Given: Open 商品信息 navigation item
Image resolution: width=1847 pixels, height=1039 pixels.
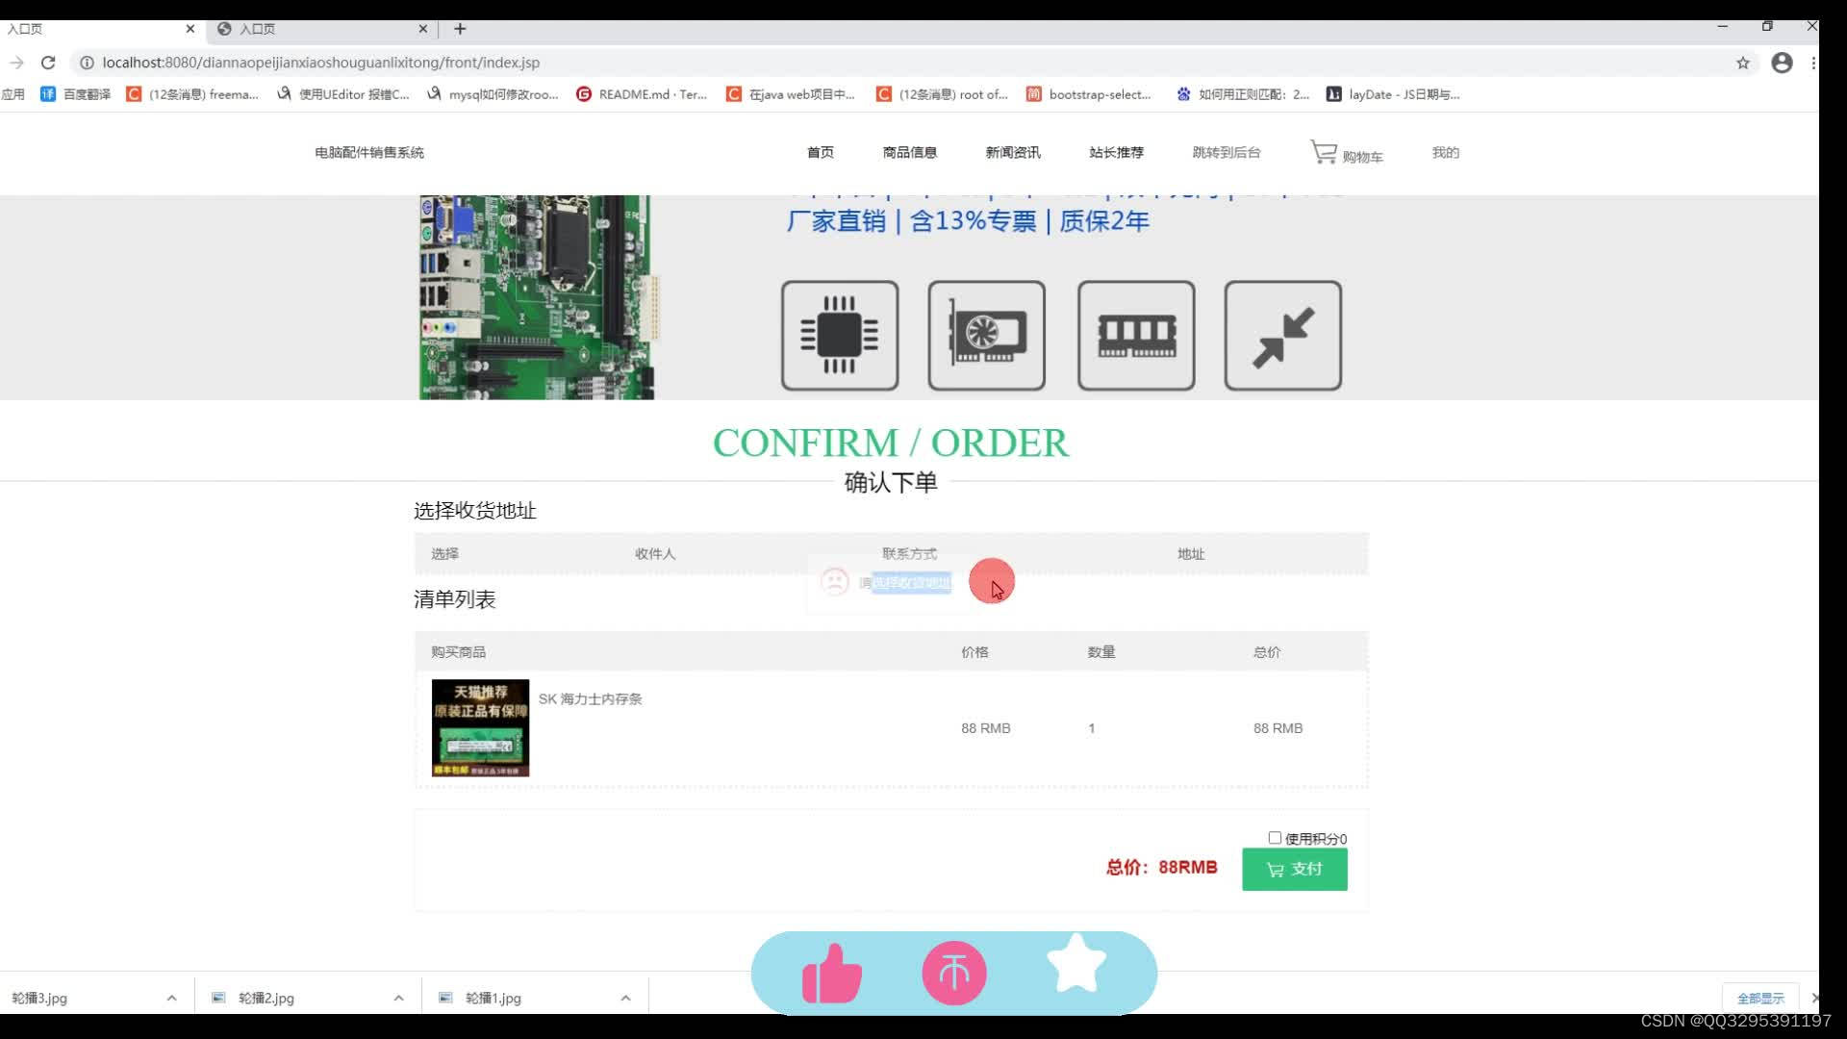Looking at the screenshot, I should (909, 152).
